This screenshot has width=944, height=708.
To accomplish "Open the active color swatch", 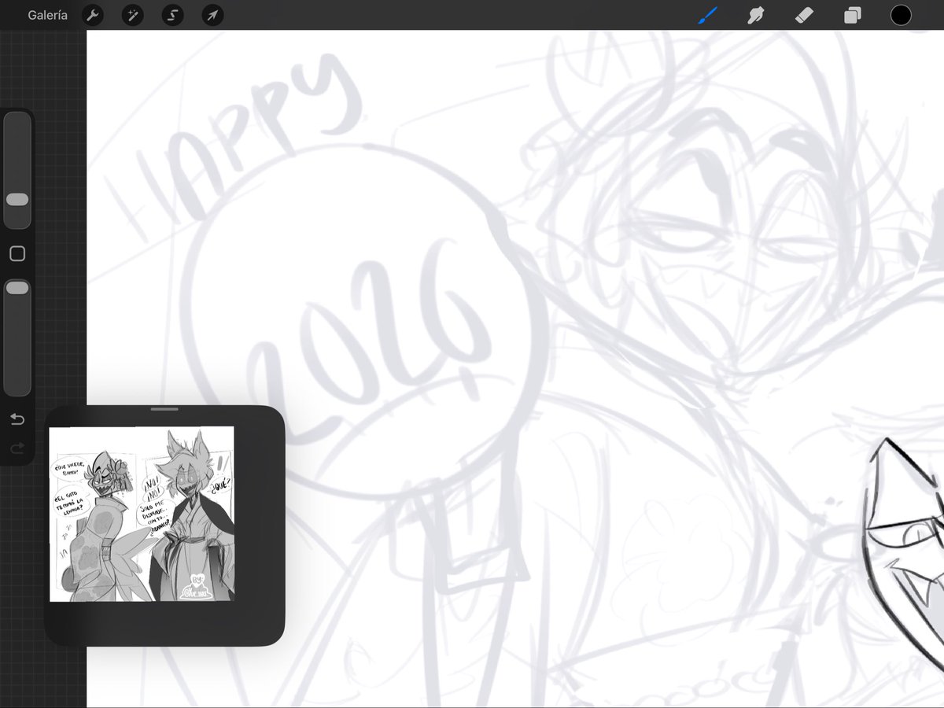I will point(901,15).
